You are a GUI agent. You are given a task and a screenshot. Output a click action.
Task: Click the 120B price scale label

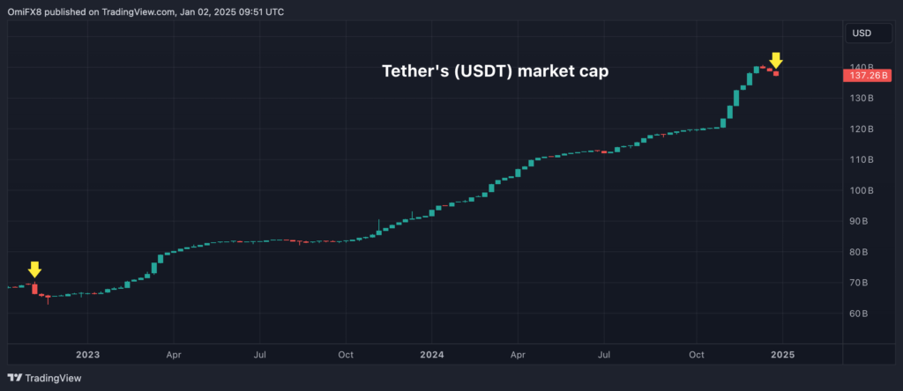(x=862, y=129)
